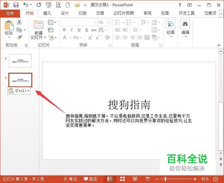This screenshot has width=224, height=183.
Task: Increase font size button
Action: pos(90,38)
